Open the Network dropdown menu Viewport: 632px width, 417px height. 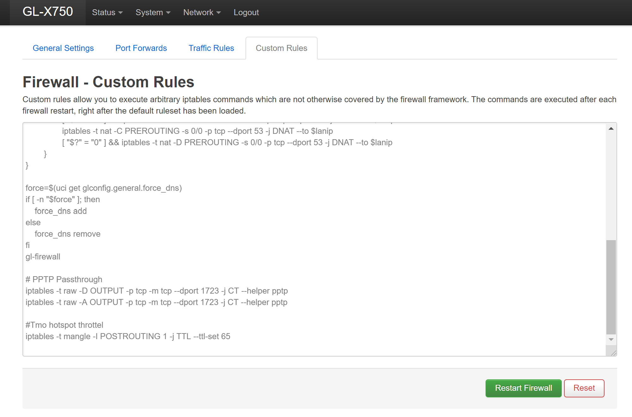pyautogui.click(x=202, y=12)
